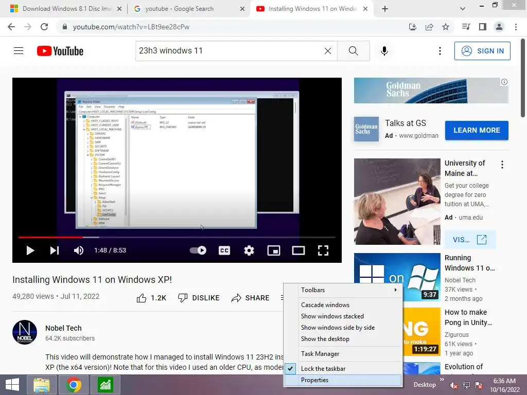Open Nobel Tech channel name link
527x395 pixels.
[x=63, y=328]
